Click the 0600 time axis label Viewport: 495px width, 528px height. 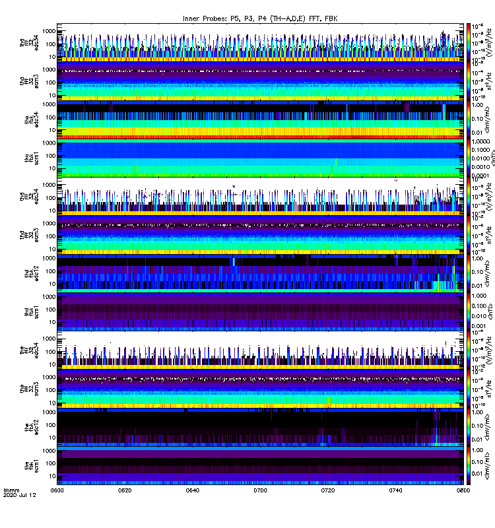[57, 490]
